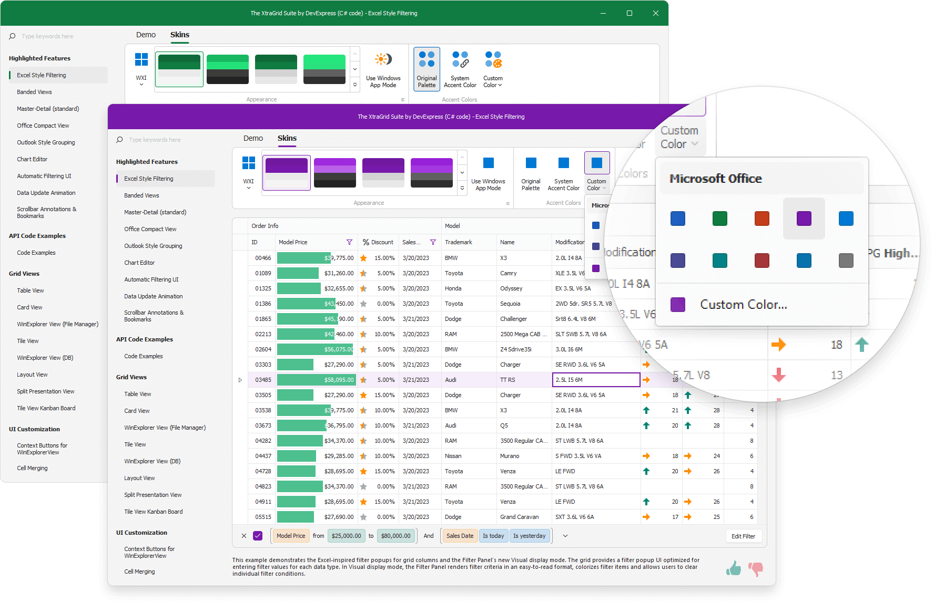
Task: Enable the Is today filter chip
Action: click(x=493, y=536)
